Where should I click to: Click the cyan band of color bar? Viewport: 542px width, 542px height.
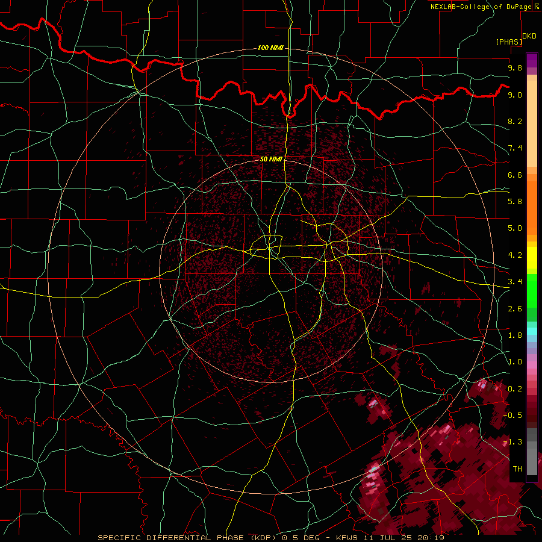(x=532, y=331)
